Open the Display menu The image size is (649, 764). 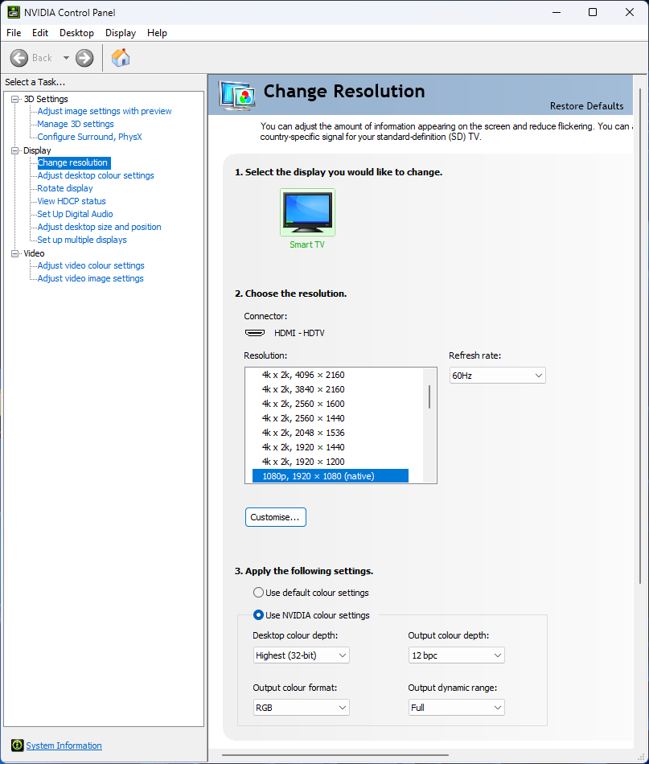click(121, 33)
